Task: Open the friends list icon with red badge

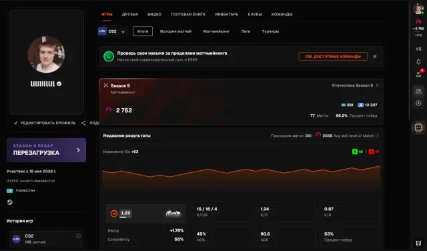Action: pos(419,73)
